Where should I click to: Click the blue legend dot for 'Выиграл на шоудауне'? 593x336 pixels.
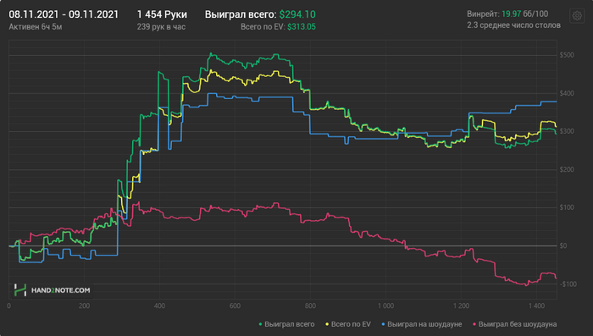[383, 324]
